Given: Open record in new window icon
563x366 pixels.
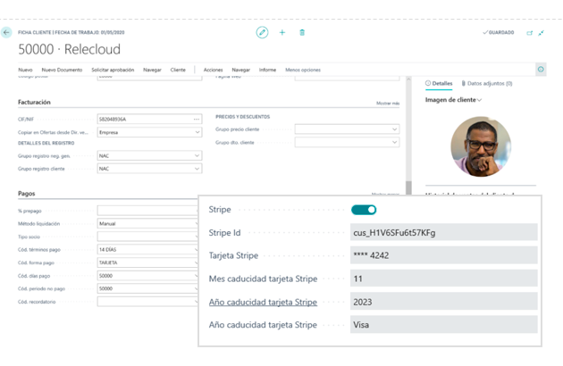Looking at the screenshot, I should coord(529,33).
